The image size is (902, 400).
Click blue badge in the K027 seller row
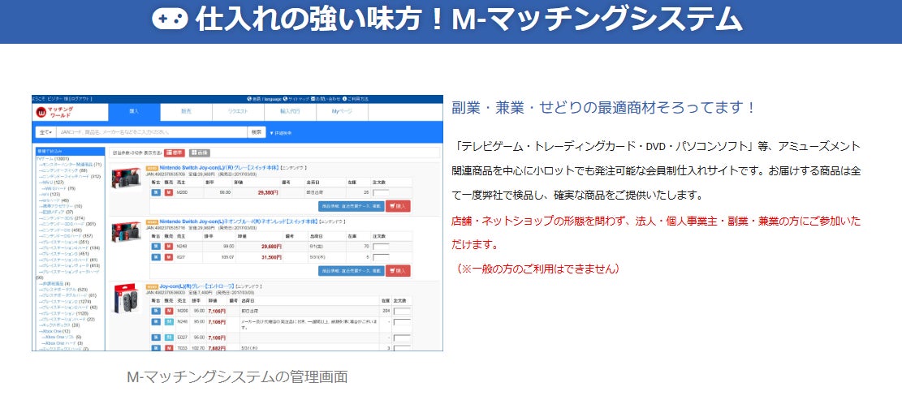point(156,256)
